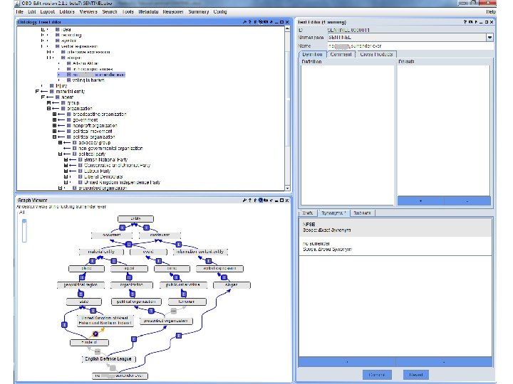Expand the 'group' tree node
The width and height of the screenshot is (513, 384).
48,103
